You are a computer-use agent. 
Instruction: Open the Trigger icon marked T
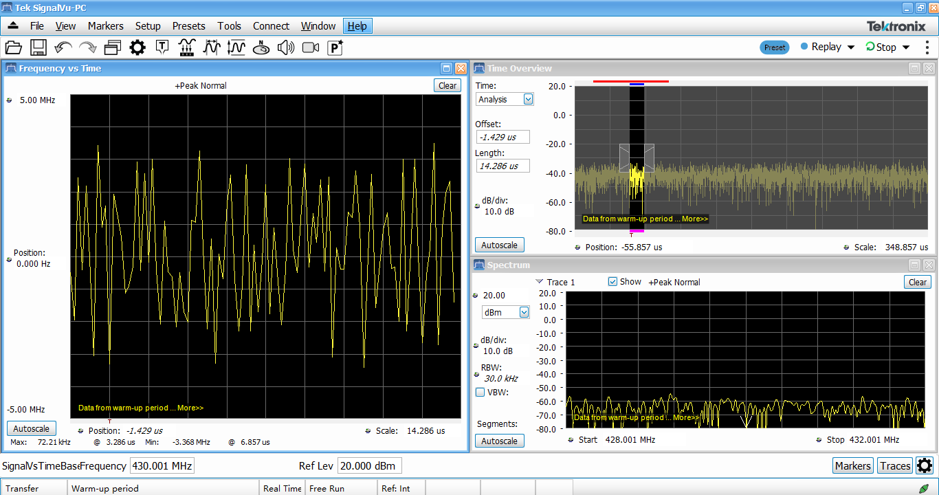162,47
